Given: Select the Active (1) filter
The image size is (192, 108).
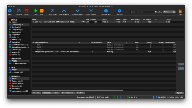Looking at the screenshot, I should [x=19, y=37].
